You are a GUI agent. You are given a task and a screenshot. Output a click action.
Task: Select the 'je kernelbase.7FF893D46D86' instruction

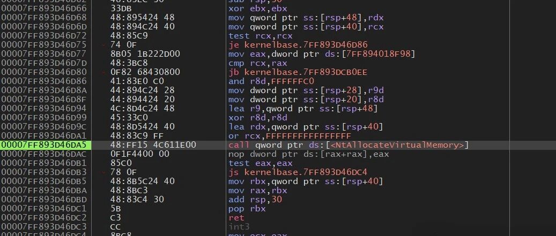click(x=298, y=45)
